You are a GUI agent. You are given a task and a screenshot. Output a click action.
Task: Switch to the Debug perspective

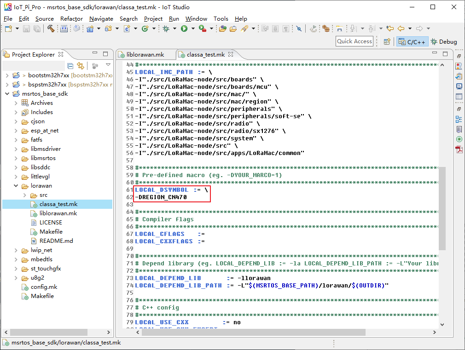tap(444, 42)
